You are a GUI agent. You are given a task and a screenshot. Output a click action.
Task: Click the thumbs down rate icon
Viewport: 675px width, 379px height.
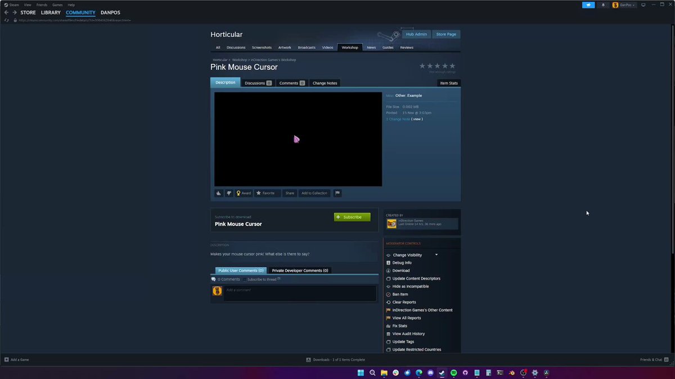pyautogui.click(x=229, y=193)
